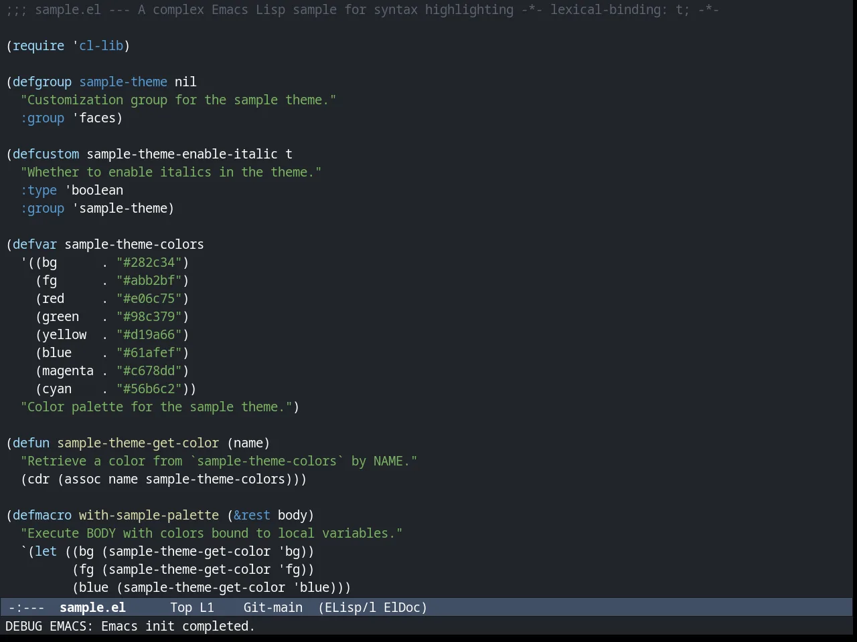
Task: Click the ':type' keyword
Action: (x=39, y=190)
